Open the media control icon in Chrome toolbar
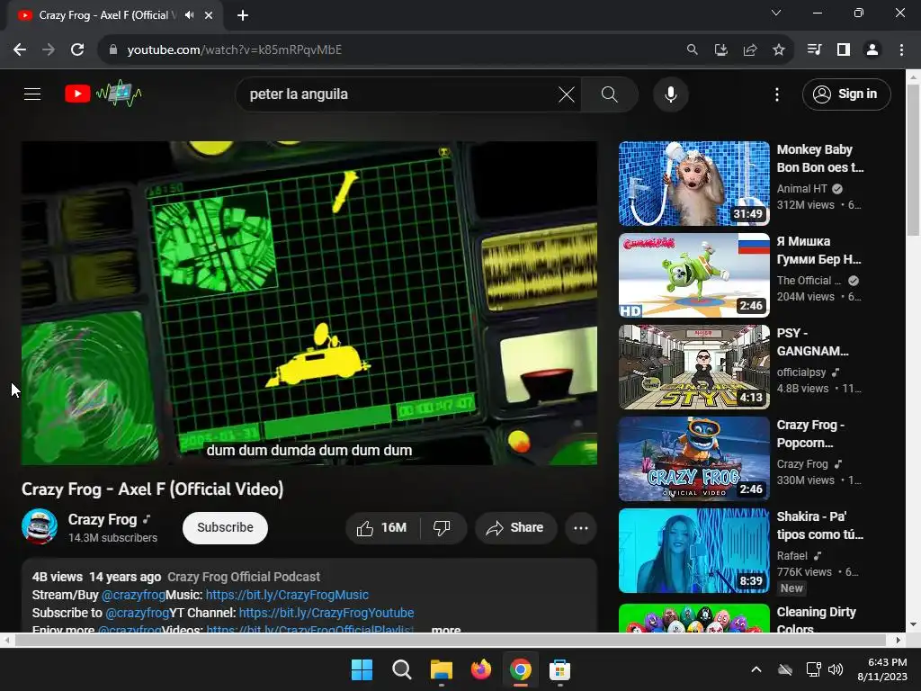This screenshot has height=691, width=921. click(x=814, y=50)
